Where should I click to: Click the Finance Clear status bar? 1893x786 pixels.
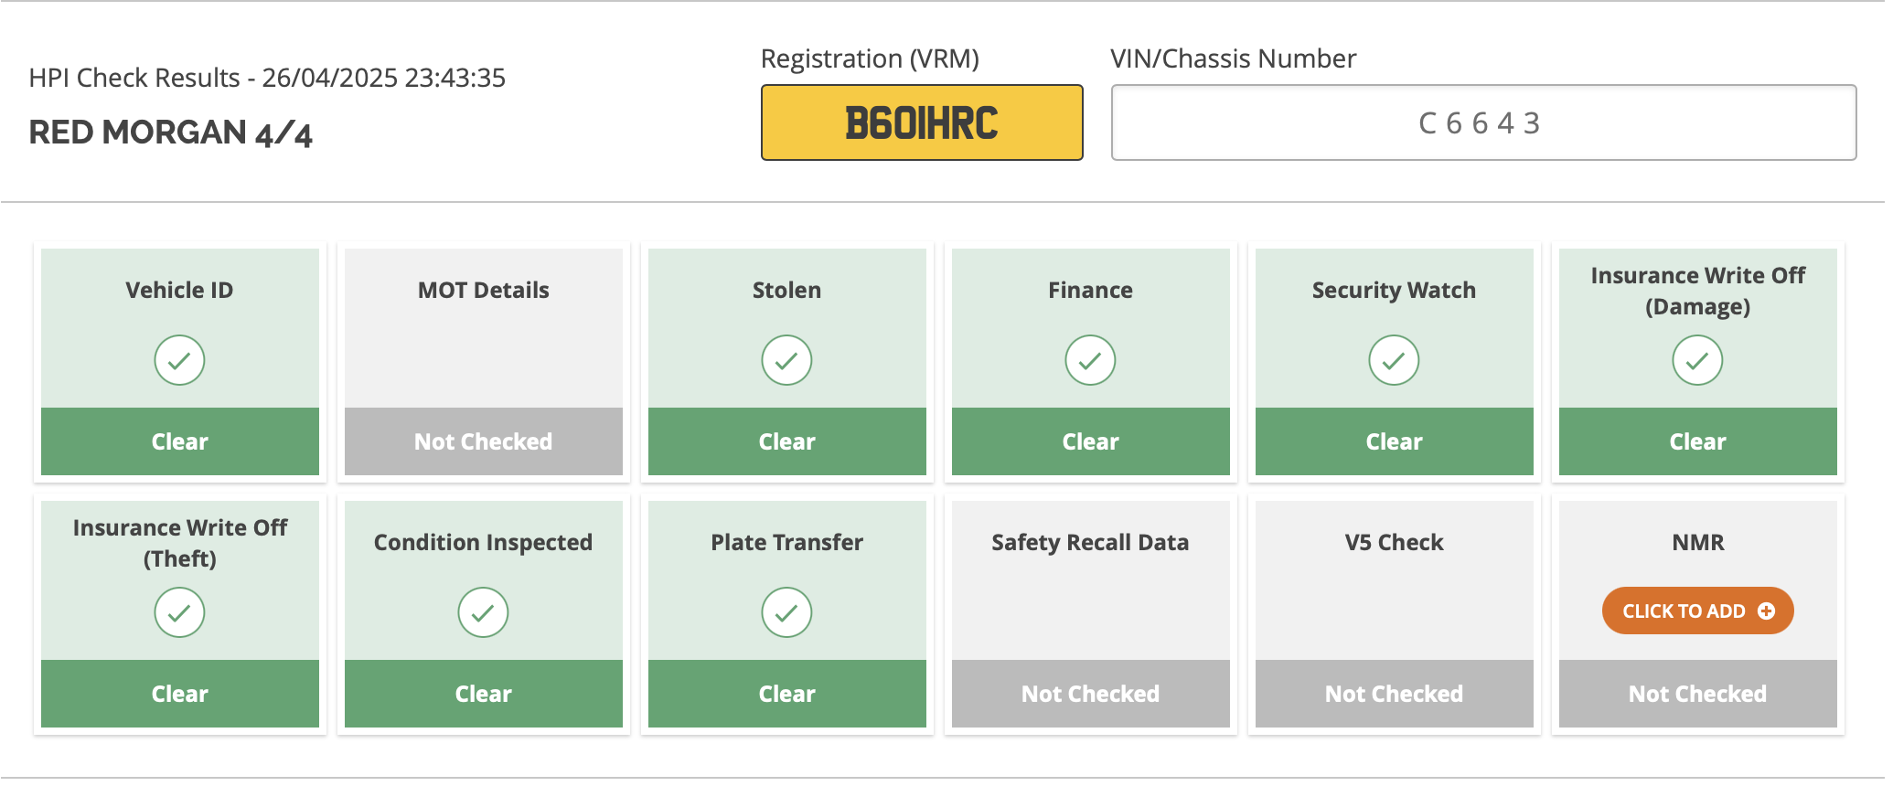point(1091,441)
